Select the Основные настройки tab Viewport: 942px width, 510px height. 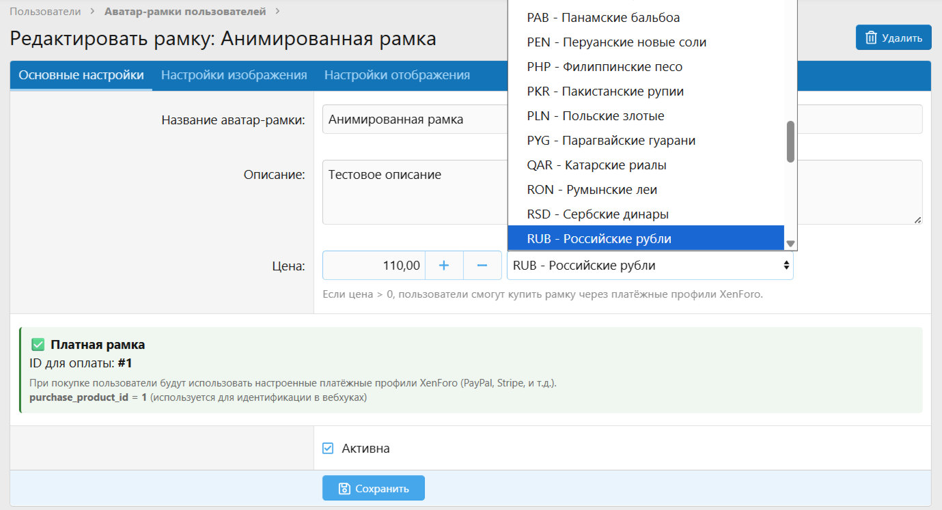click(81, 75)
